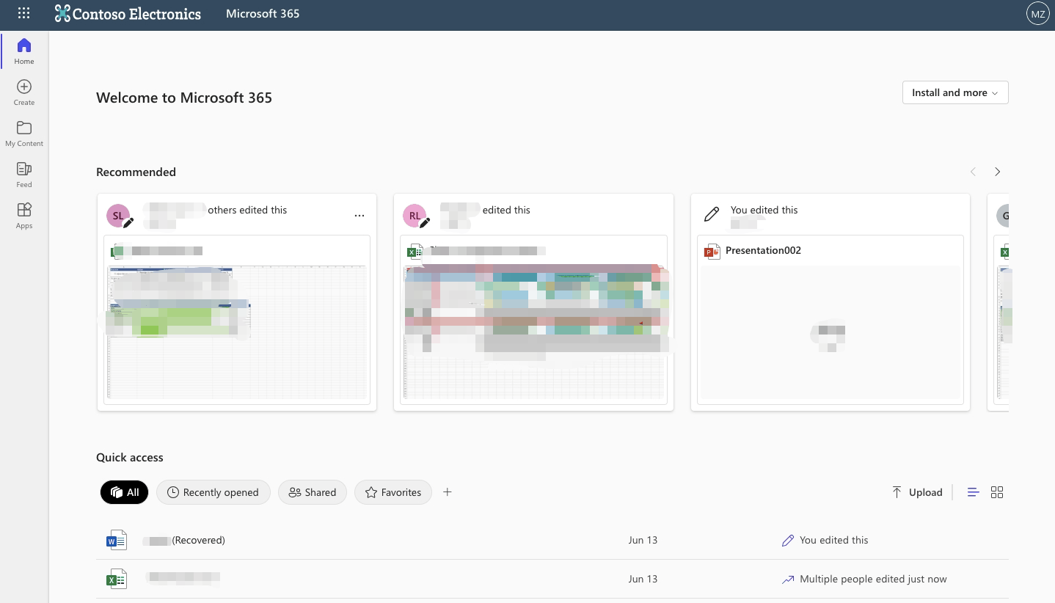Image resolution: width=1055 pixels, height=603 pixels.
Task: Open the app launcher waffle icon
Action: [23, 13]
